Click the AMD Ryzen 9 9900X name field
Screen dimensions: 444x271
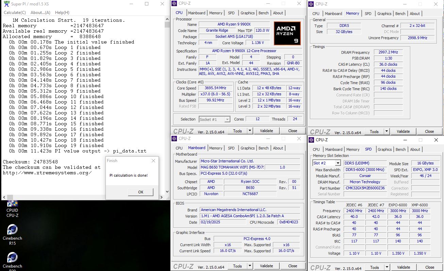(x=234, y=25)
